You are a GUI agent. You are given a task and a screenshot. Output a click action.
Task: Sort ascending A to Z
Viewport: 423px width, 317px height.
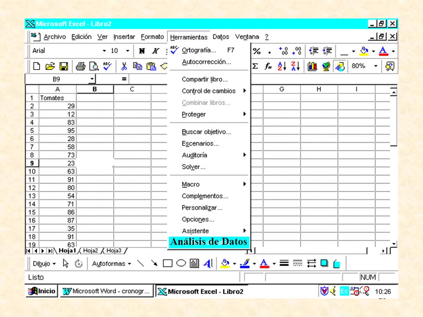click(x=282, y=66)
